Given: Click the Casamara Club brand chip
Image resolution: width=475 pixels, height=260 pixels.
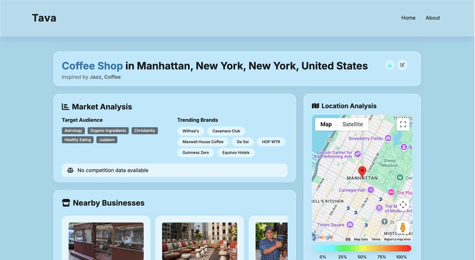Looking at the screenshot, I should tap(226, 131).
